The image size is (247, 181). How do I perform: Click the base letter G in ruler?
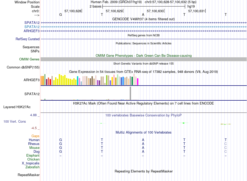[61, 15]
